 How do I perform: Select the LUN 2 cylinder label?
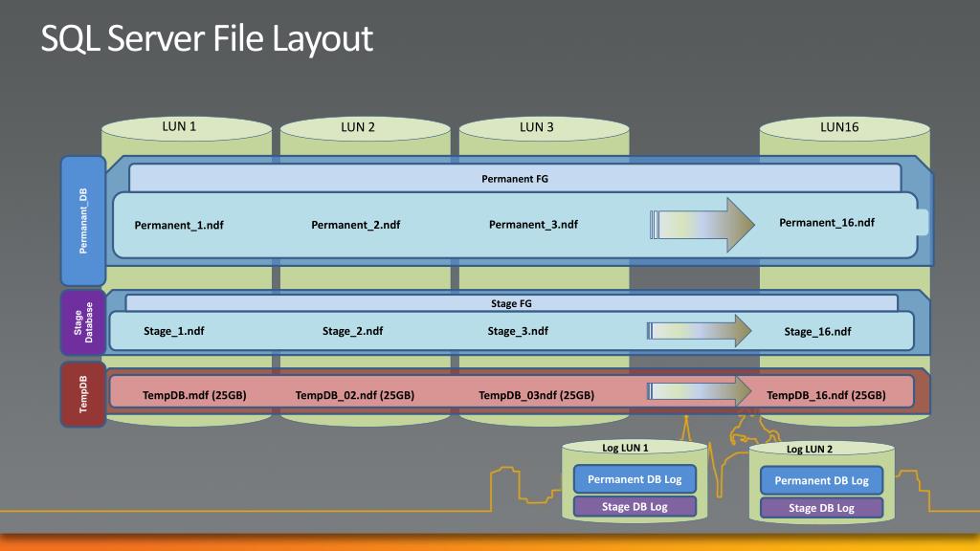(358, 127)
